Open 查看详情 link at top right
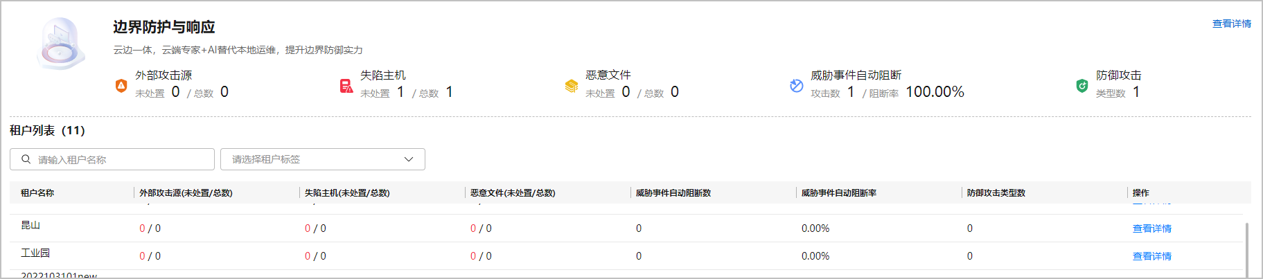This screenshot has height=279, width=1263. pos(1232,24)
